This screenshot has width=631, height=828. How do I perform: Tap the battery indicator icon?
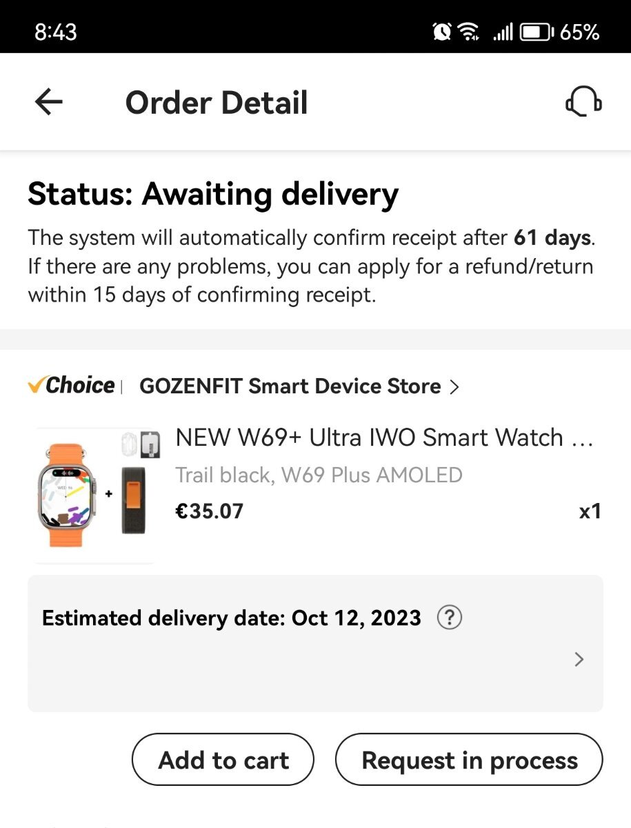pyautogui.click(x=537, y=32)
